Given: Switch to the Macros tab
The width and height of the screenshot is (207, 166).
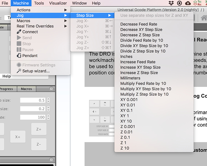Looking at the screenshot, I should [26, 89].
